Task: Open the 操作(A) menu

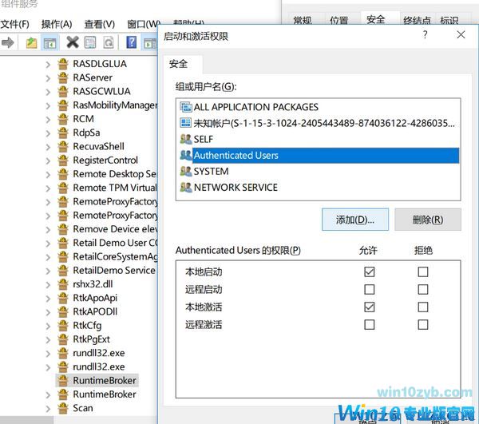Action: click(57, 24)
